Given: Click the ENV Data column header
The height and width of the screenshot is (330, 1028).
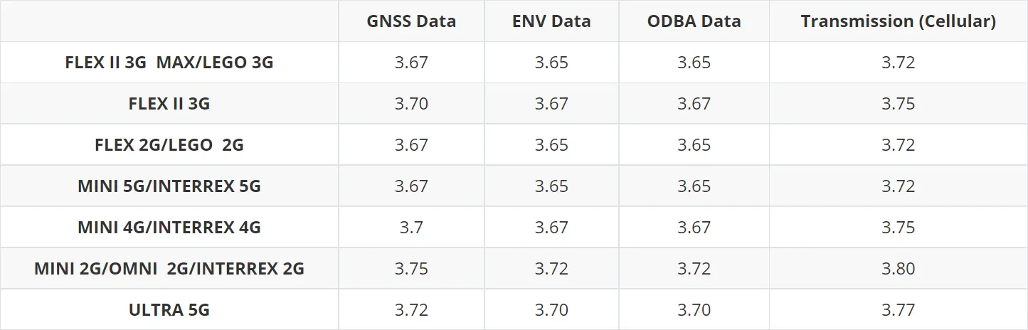Looking at the screenshot, I should (551, 21).
